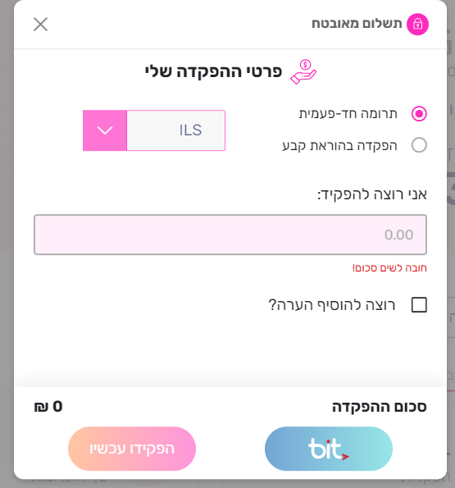The image size is (455, 488).
Task: Click the pink padlock secure payment icon
Action: click(417, 25)
